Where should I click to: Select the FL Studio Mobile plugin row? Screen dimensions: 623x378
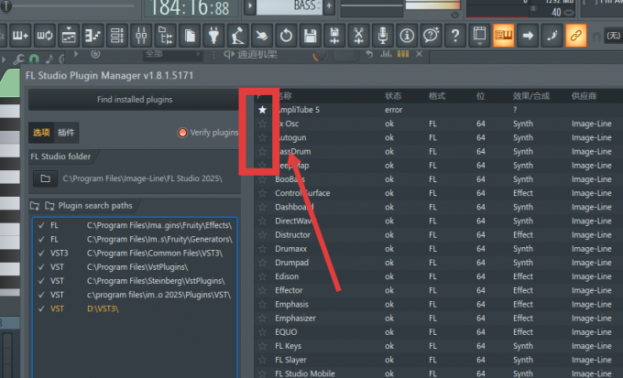(x=439, y=373)
